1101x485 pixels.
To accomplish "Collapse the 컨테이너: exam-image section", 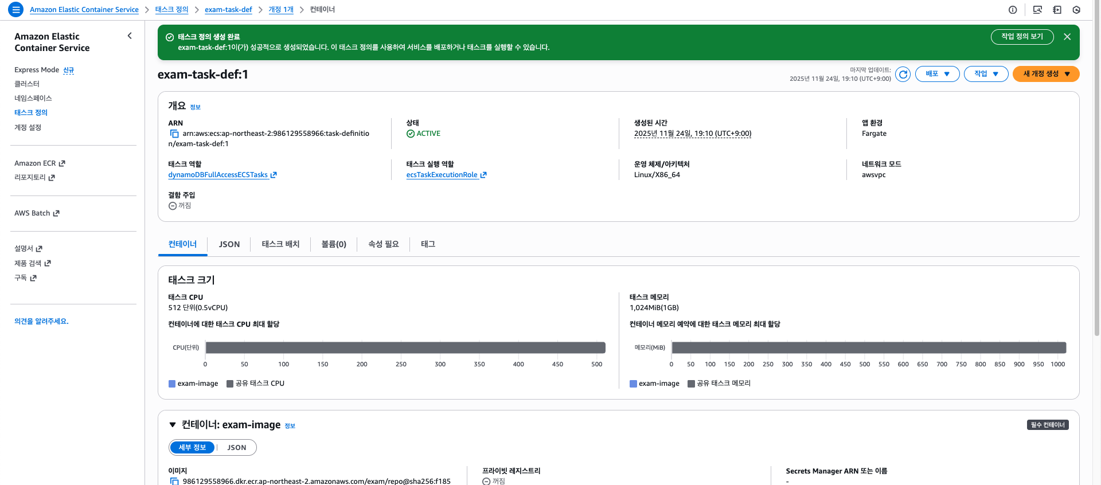I will click(173, 425).
